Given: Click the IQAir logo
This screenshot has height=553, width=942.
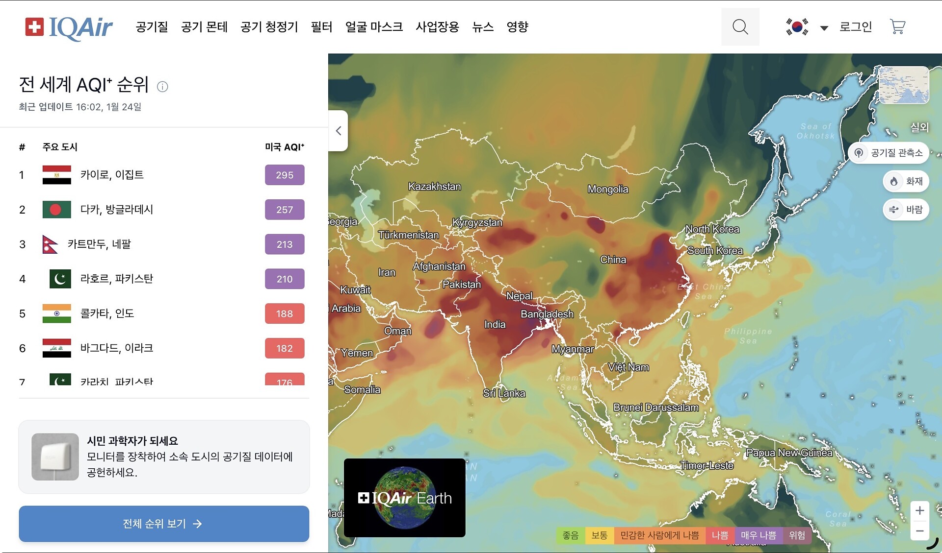Looking at the screenshot, I should tap(69, 27).
